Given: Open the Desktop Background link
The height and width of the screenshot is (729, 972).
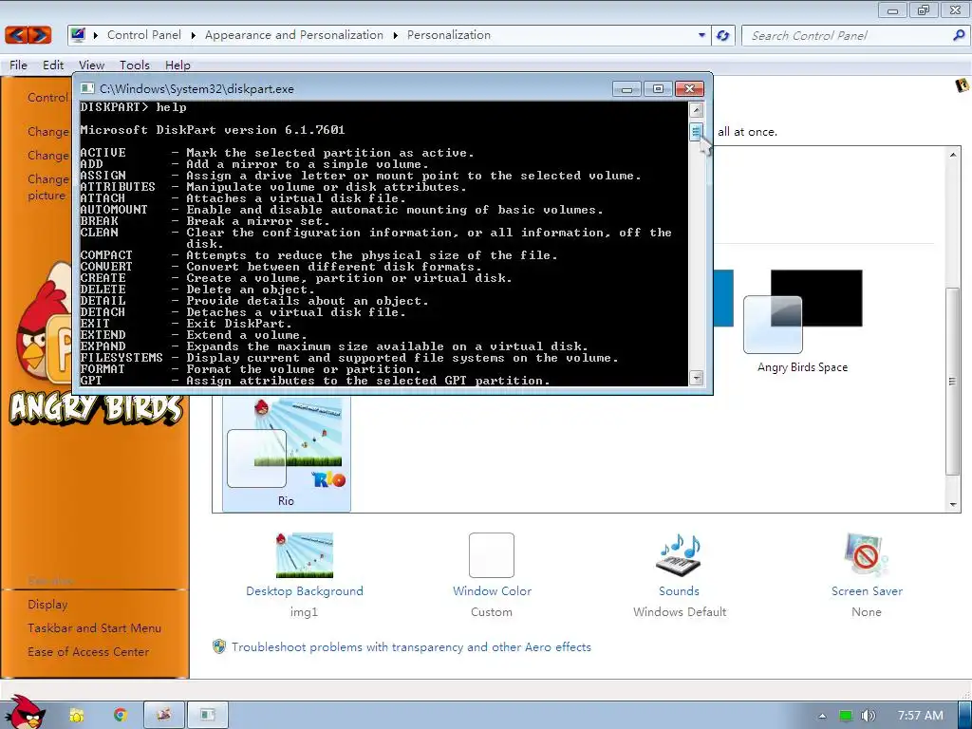Looking at the screenshot, I should (x=305, y=590).
